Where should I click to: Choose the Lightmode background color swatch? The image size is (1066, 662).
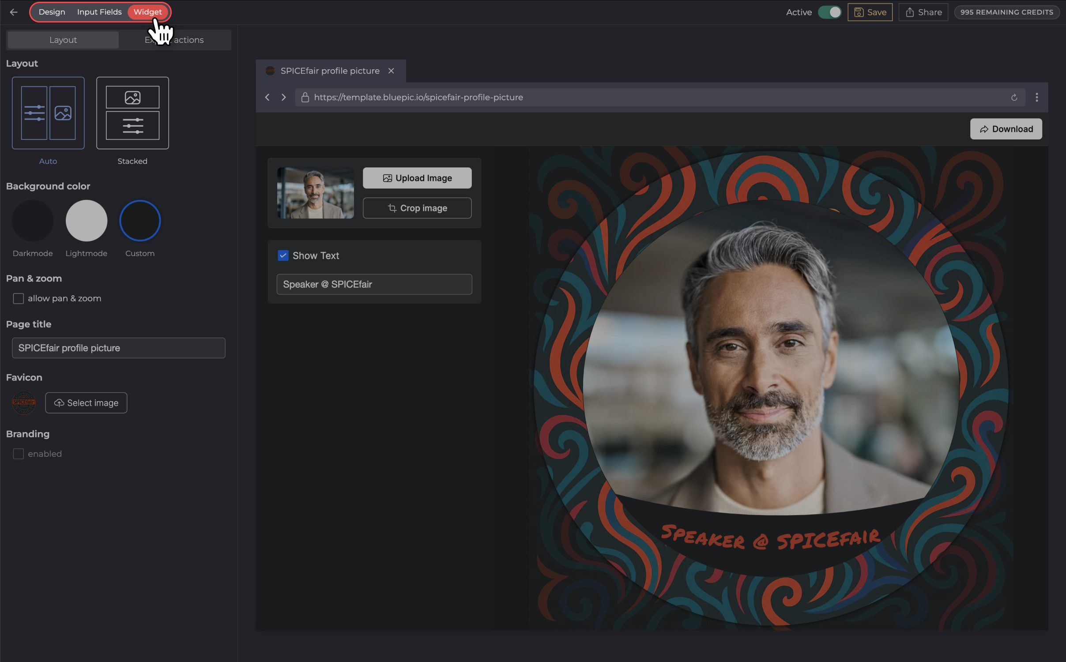pos(87,221)
